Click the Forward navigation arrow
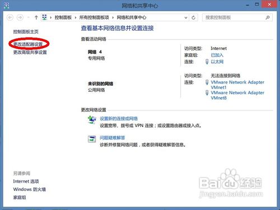The height and width of the screenshot is (210, 280). click(x=20, y=17)
